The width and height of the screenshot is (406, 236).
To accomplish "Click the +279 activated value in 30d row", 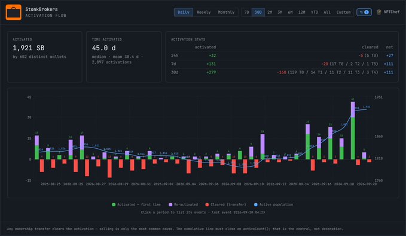I will point(211,72).
